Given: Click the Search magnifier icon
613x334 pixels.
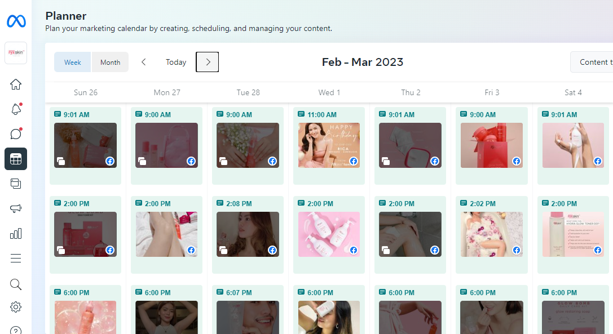Looking at the screenshot, I should tap(16, 284).
